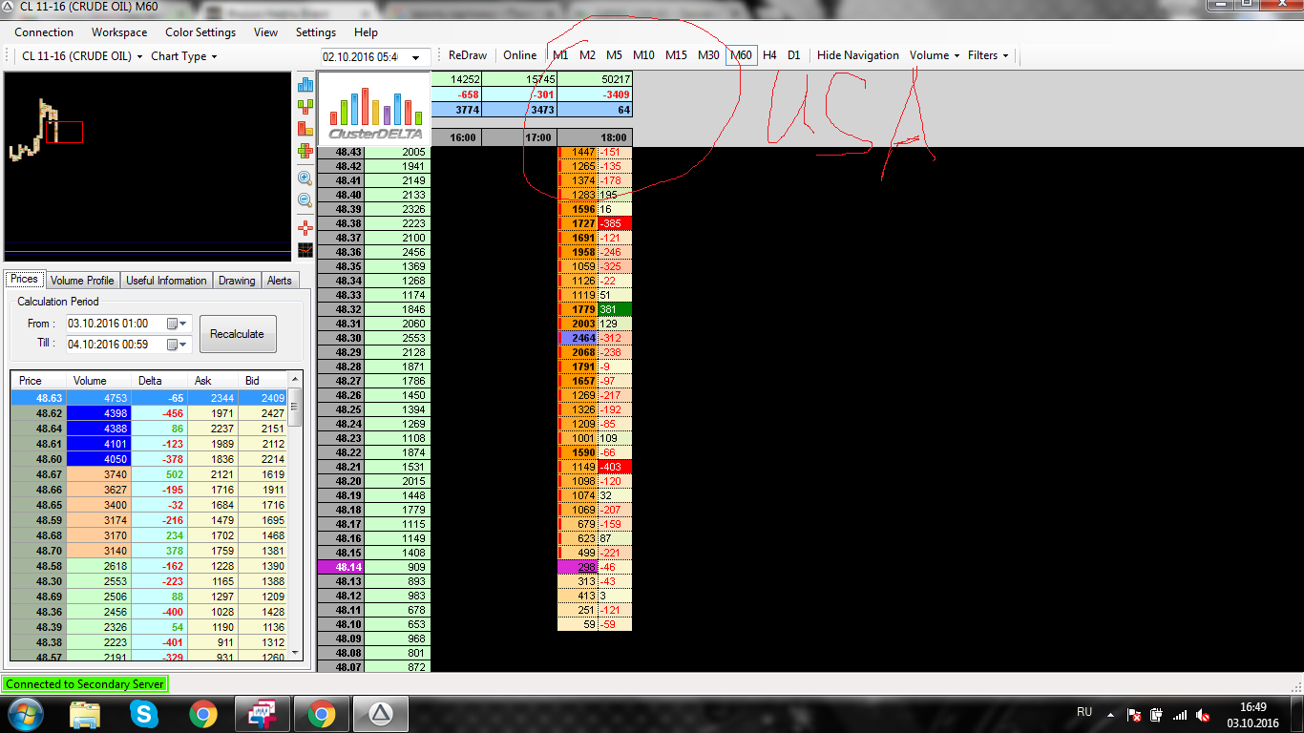Click the blue bar chart icon
Screen dimensions: 1304x733
pyautogui.click(x=305, y=84)
